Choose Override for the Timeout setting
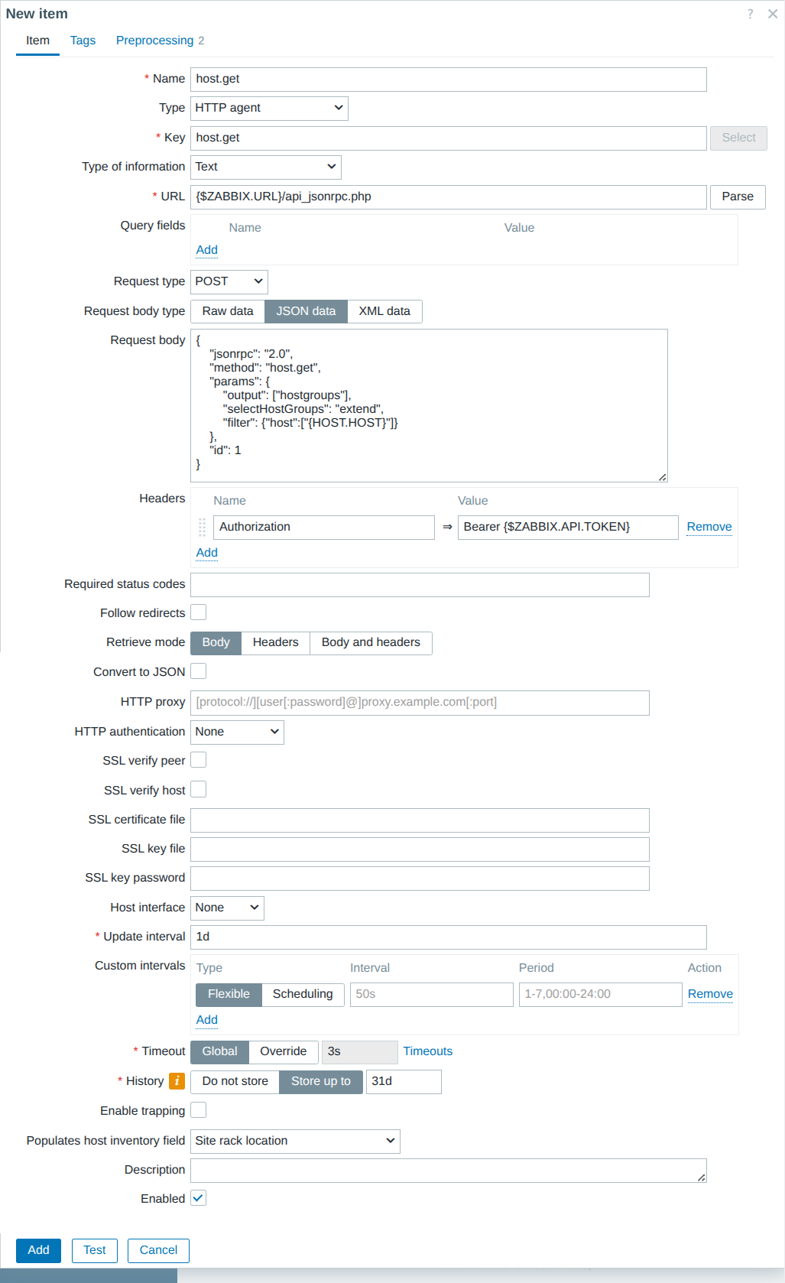 (x=283, y=1051)
